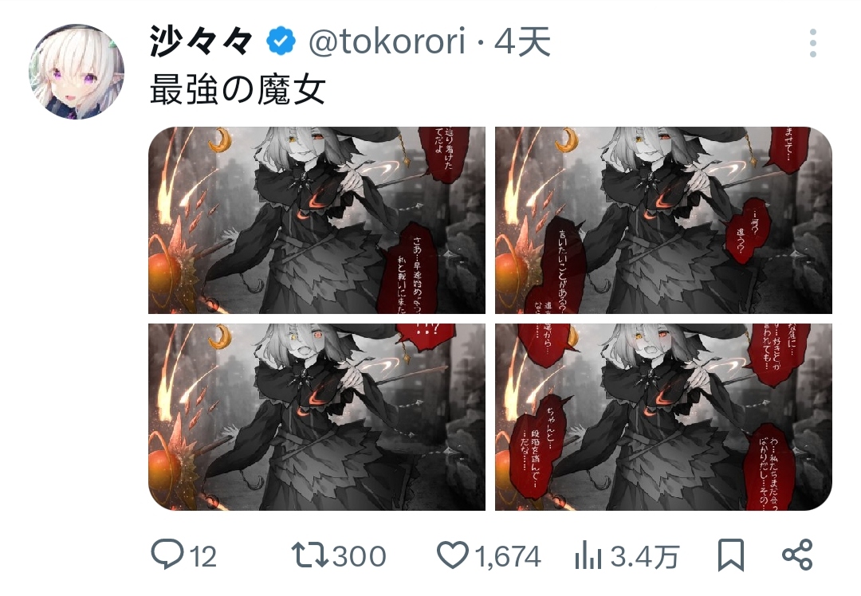The height and width of the screenshot is (596, 861).
Task: Click the 4天 timestamp
Action: coord(522,41)
